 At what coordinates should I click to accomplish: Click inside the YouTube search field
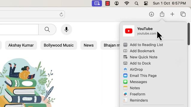pos(19,29)
